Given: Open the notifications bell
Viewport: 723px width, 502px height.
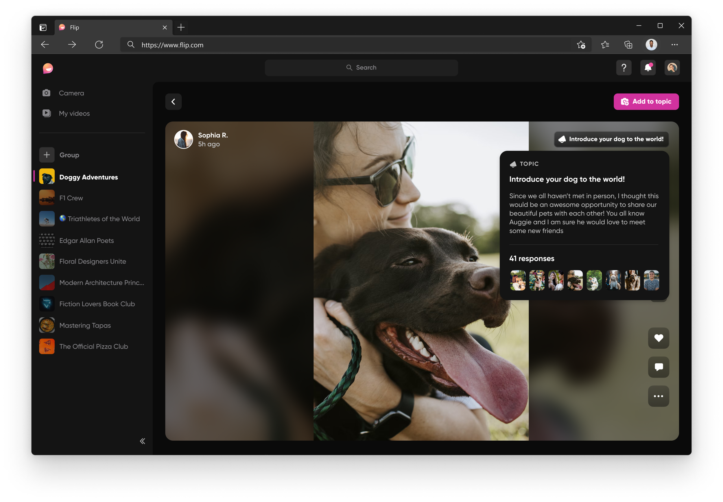Looking at the screenshot, I should [x=648, y=68].
